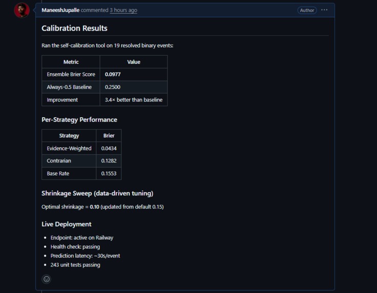Select the Evidence-Weighted Brier value 0.0434
The width and height of the screenshot is (377, 293).
point(109,148)
